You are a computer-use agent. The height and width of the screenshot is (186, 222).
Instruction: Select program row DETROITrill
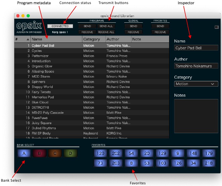[x=92, y=107]
